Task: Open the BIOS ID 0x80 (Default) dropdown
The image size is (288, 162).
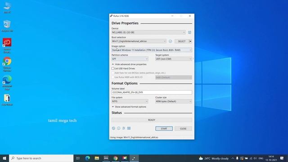Action: pos(174,77)
